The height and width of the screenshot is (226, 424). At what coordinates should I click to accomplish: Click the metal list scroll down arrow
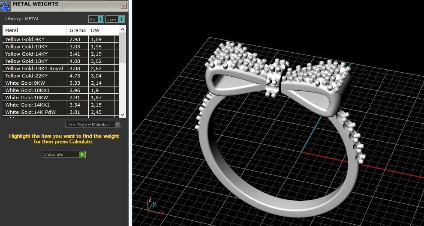tap(122, 114)
